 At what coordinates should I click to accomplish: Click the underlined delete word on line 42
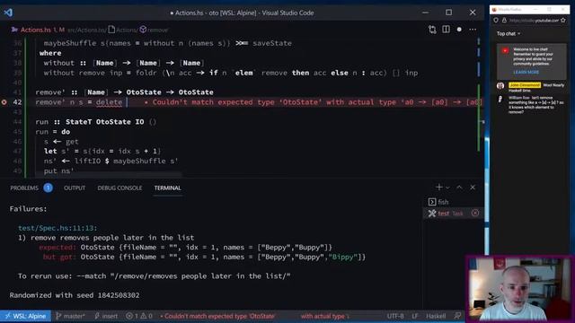point(109,102)
